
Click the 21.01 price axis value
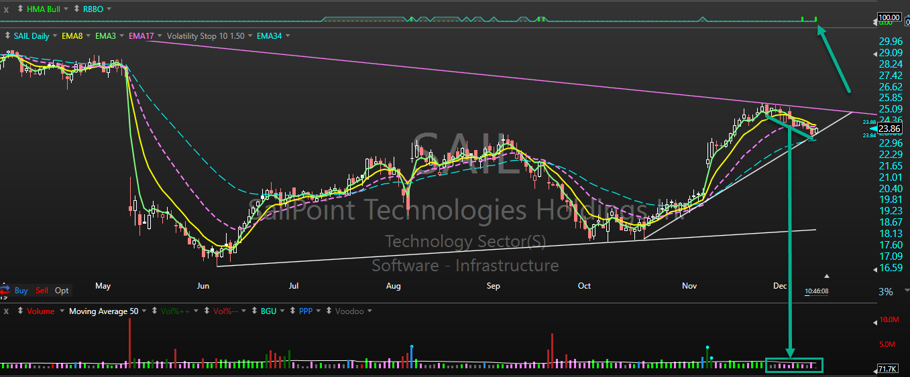[x=890, y=177]
